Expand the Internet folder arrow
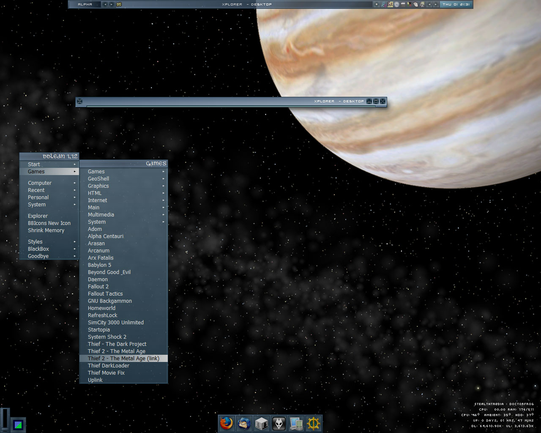This screenshot has height=433, width=541. [164, 200]
